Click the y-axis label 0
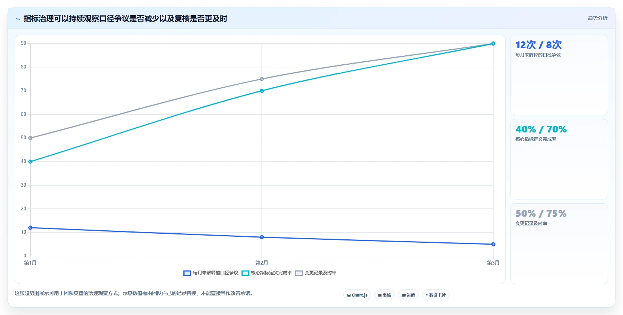This screenshot has width=623, height=315. (25, 256)
